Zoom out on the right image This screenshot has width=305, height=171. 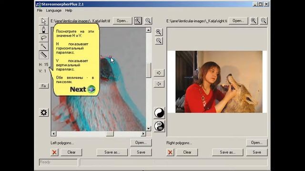click(x=264, y=21)
